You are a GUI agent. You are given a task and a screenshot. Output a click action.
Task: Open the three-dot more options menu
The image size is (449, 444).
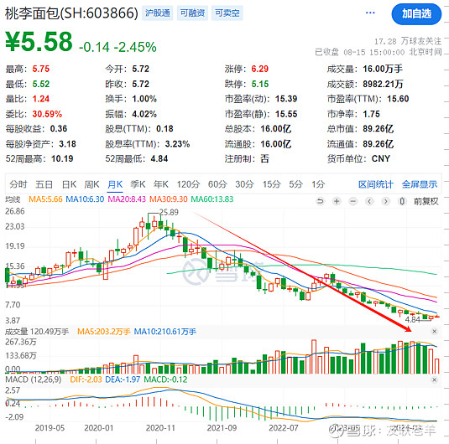[x=370, y=13]
